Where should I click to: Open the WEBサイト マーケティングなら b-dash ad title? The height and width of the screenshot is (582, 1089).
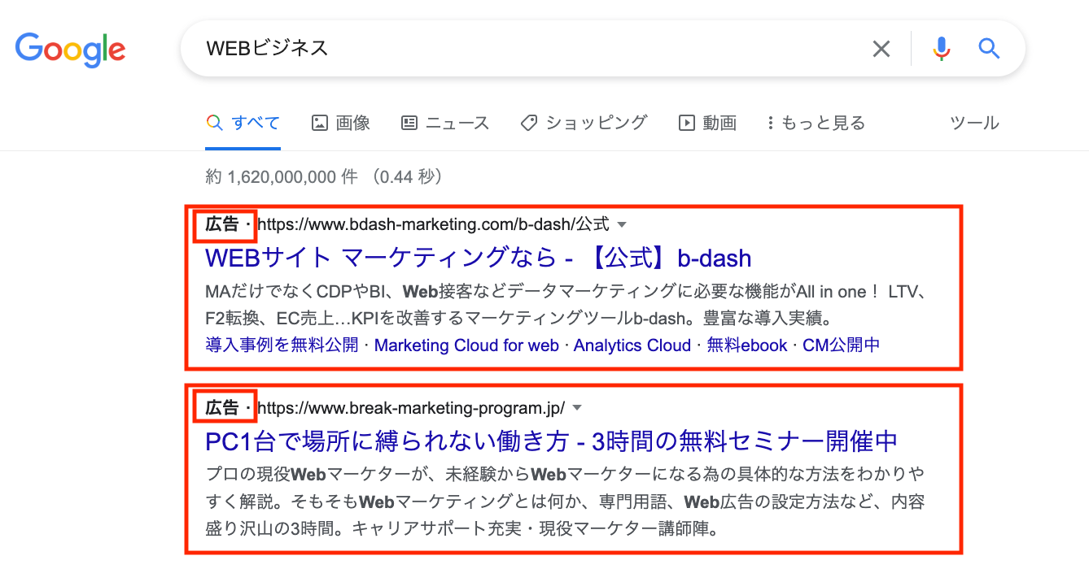(x=478, y=258)
